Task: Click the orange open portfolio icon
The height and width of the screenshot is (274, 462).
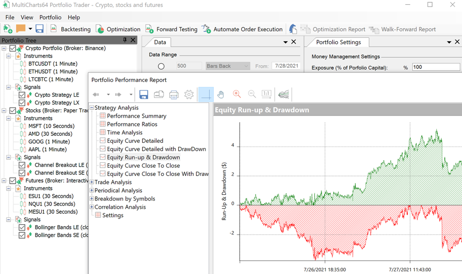Action: click(x=20, y=28)
